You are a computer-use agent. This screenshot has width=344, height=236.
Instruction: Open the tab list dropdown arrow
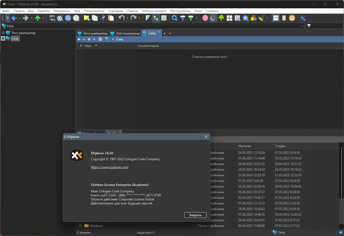(170, 33)
